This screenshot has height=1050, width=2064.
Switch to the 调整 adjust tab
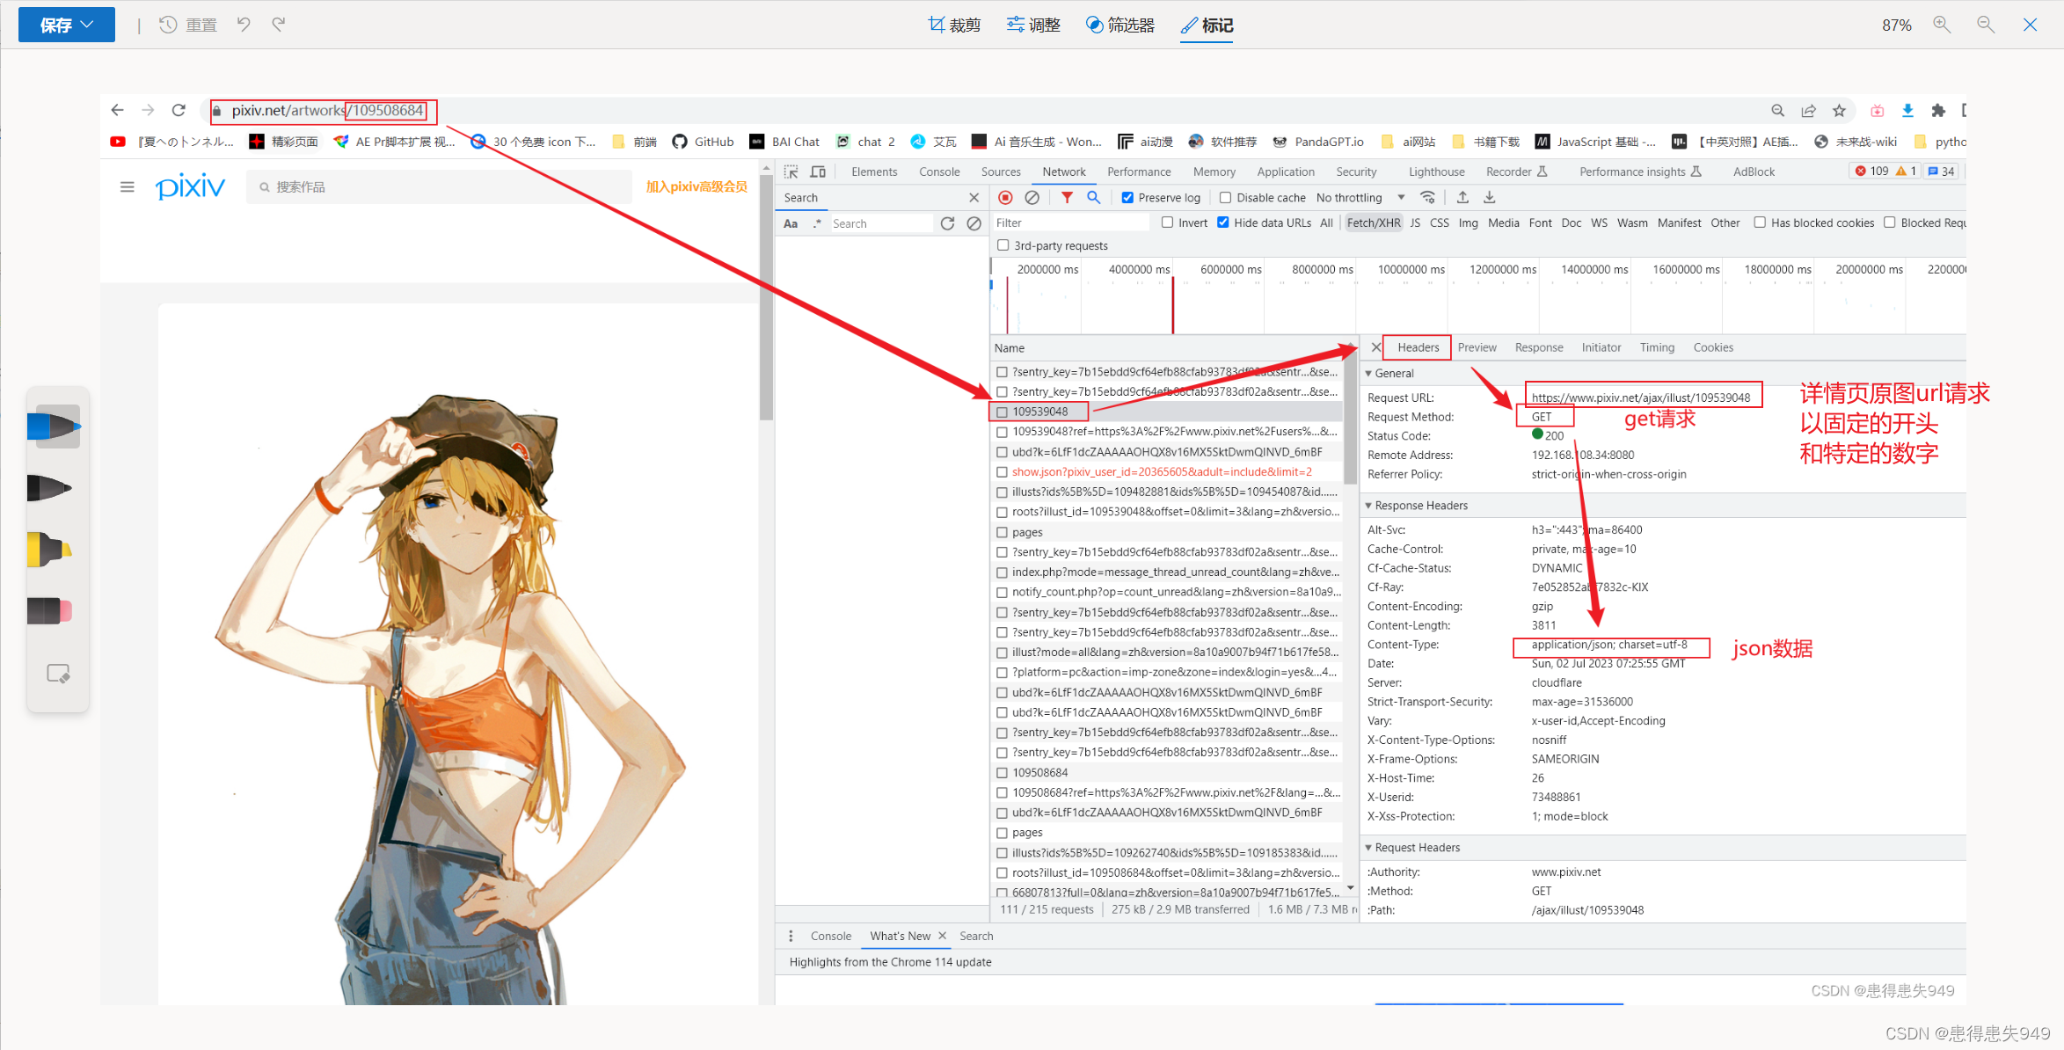coord(1033,25)
